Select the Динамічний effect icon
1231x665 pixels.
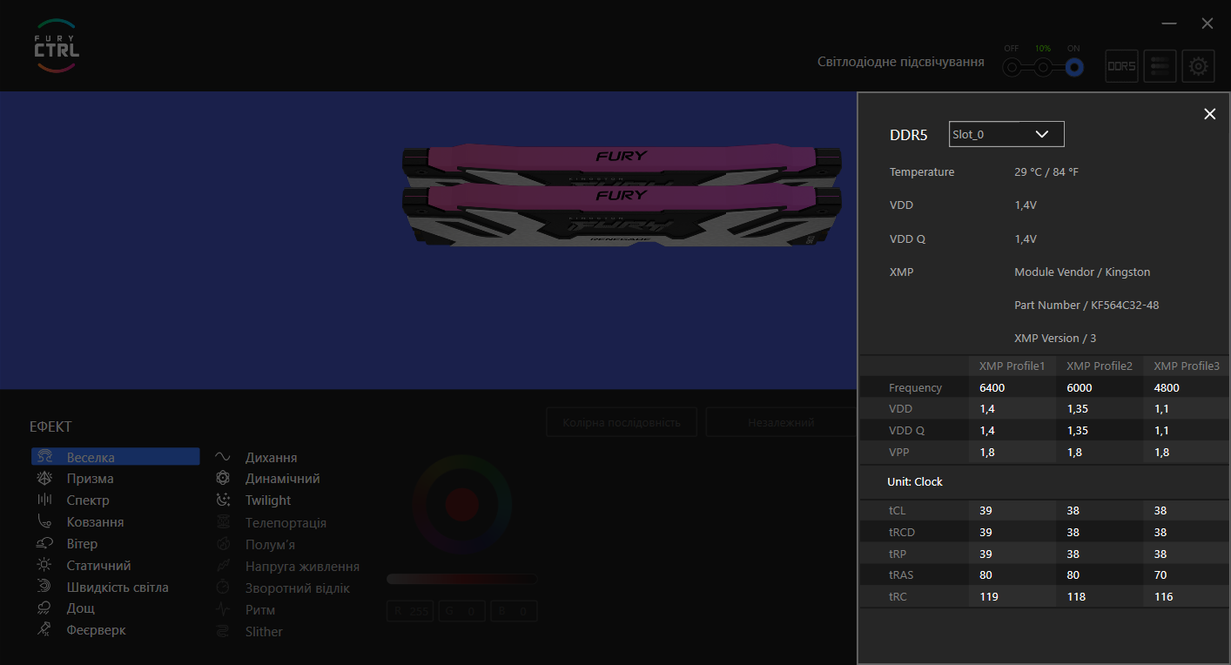pos(223,479)
